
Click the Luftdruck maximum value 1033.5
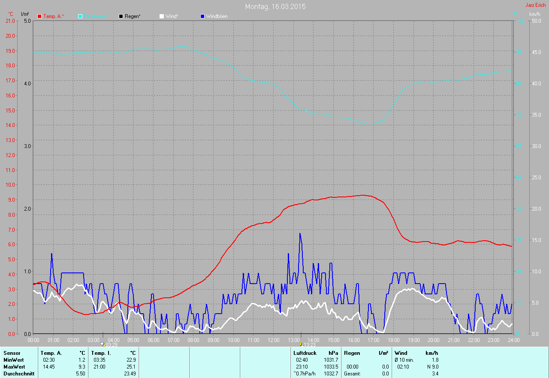[331, 367]
